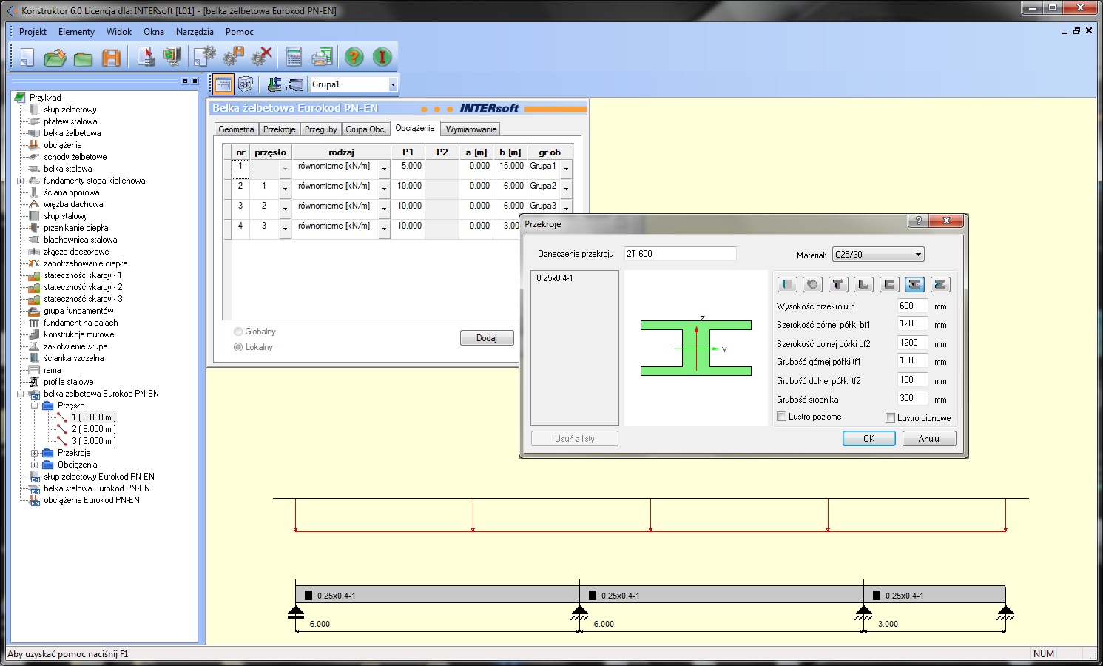
Task: Select span '1 ( 6.000 m )' in tree
Action: 93,417
